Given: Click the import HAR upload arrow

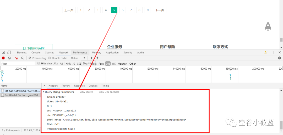Looking at the screenshot, I should (91, 58).
